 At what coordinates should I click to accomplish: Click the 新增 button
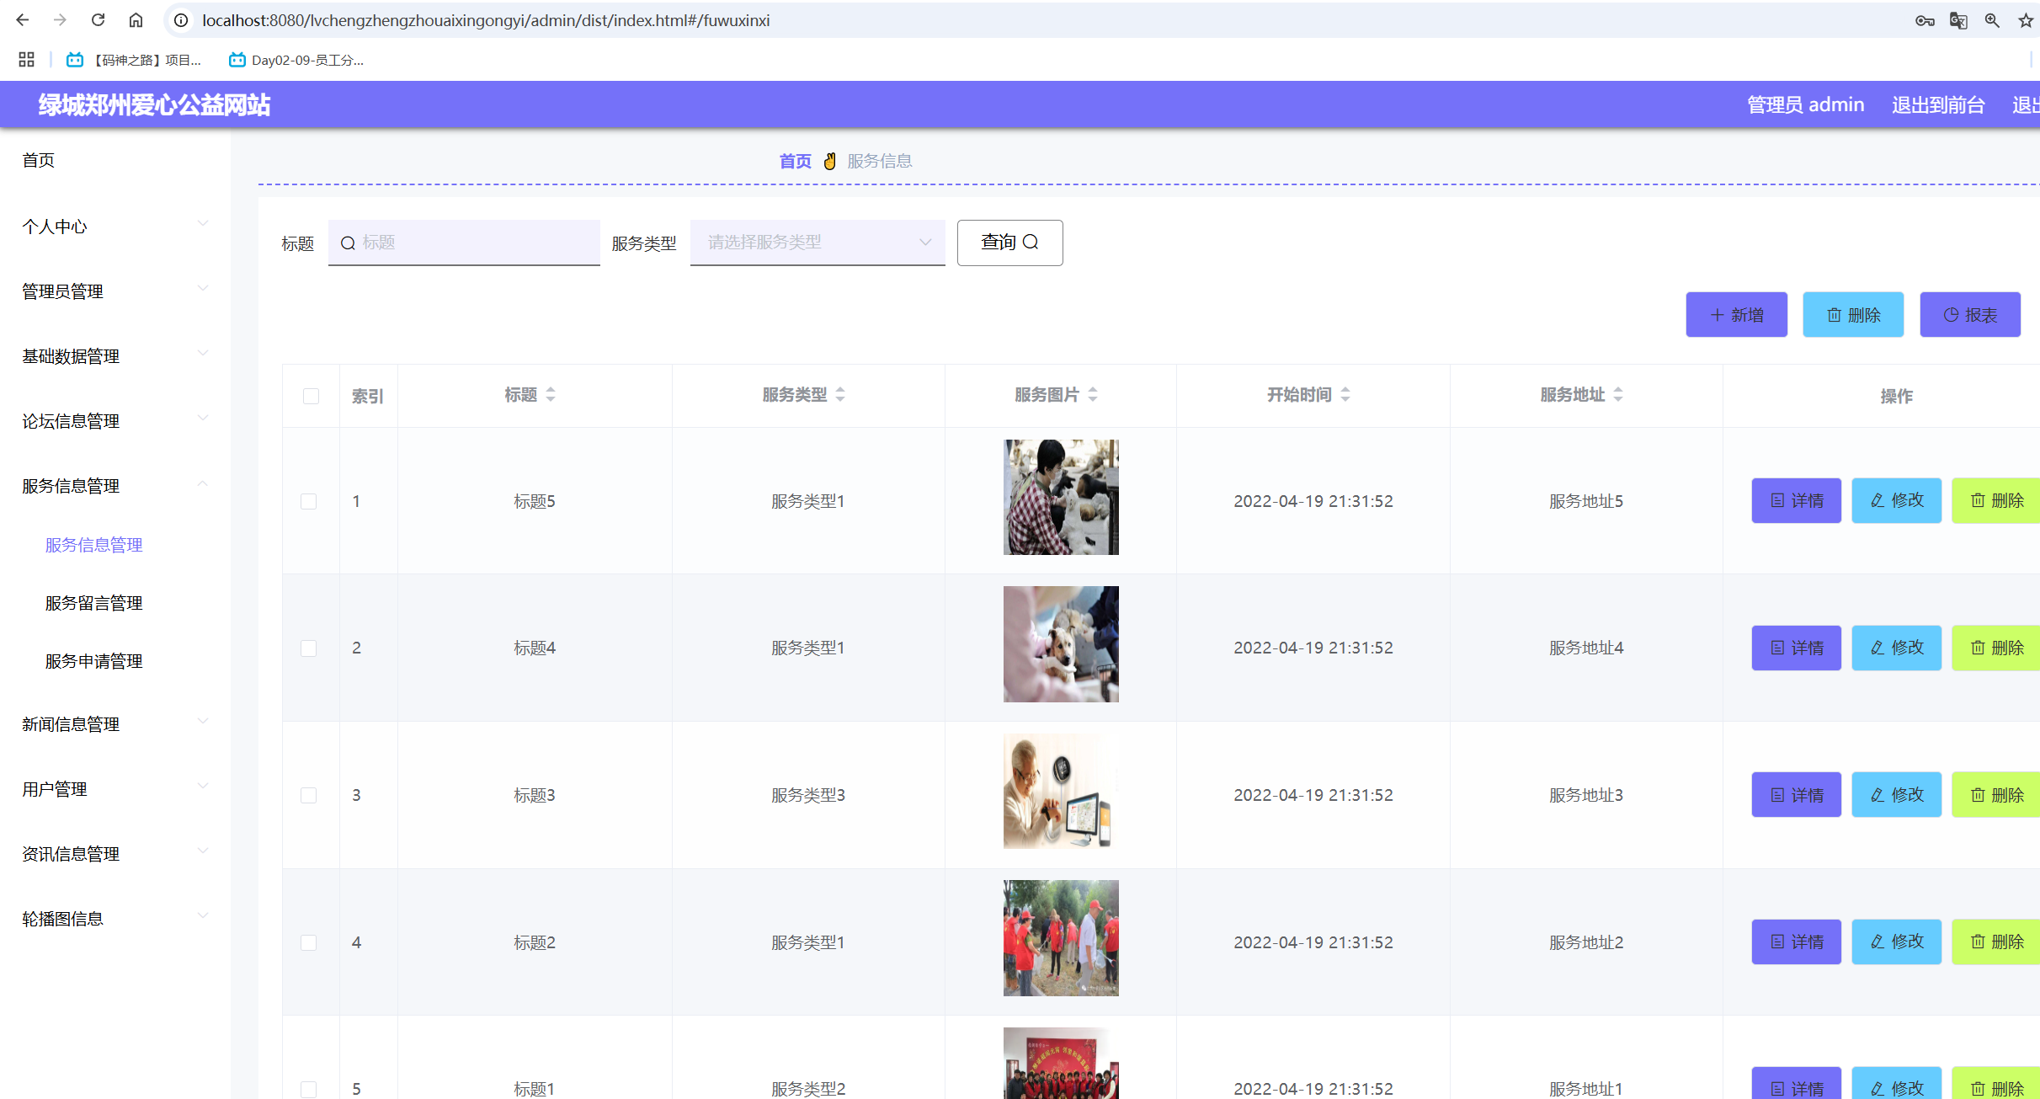click(1736, 315)
